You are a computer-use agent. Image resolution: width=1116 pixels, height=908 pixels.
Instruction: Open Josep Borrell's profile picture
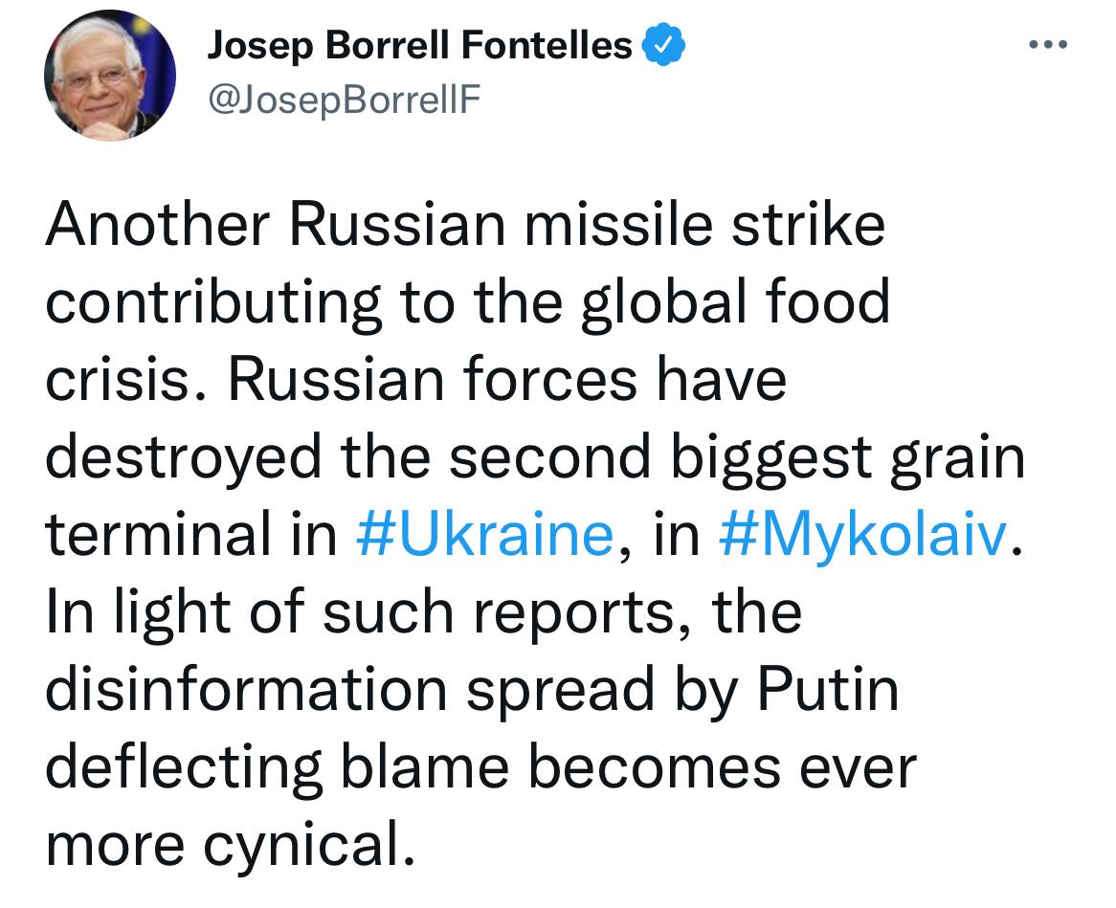[110, 75]
